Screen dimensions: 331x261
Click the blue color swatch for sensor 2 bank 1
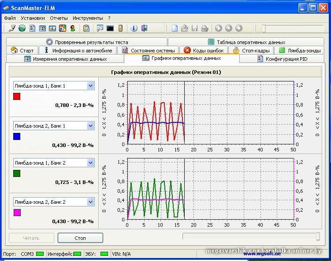coord(17,136)
